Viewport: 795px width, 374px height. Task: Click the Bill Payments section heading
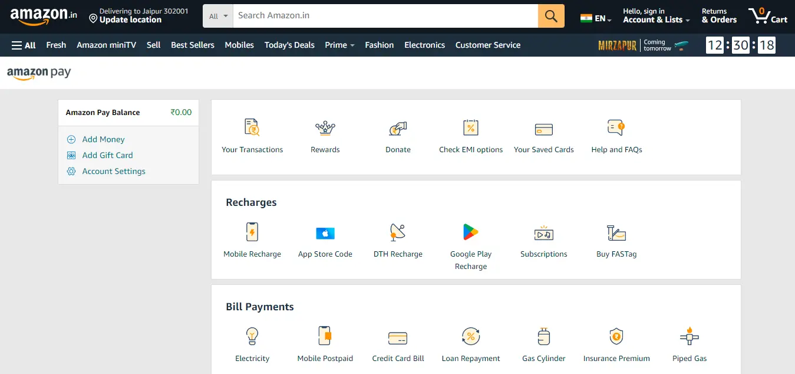[260, 307]
